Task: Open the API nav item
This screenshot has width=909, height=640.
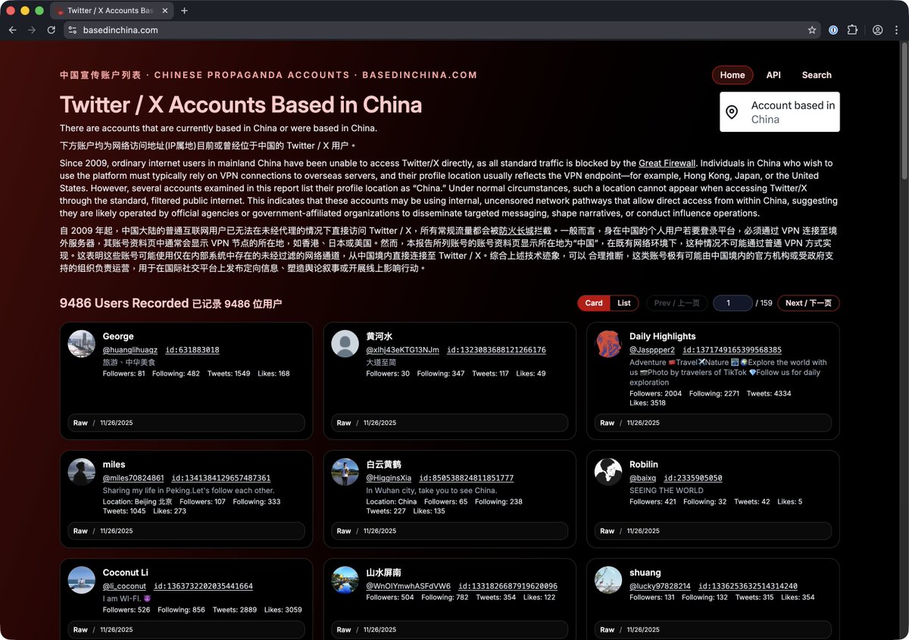Action: (773, 75)
